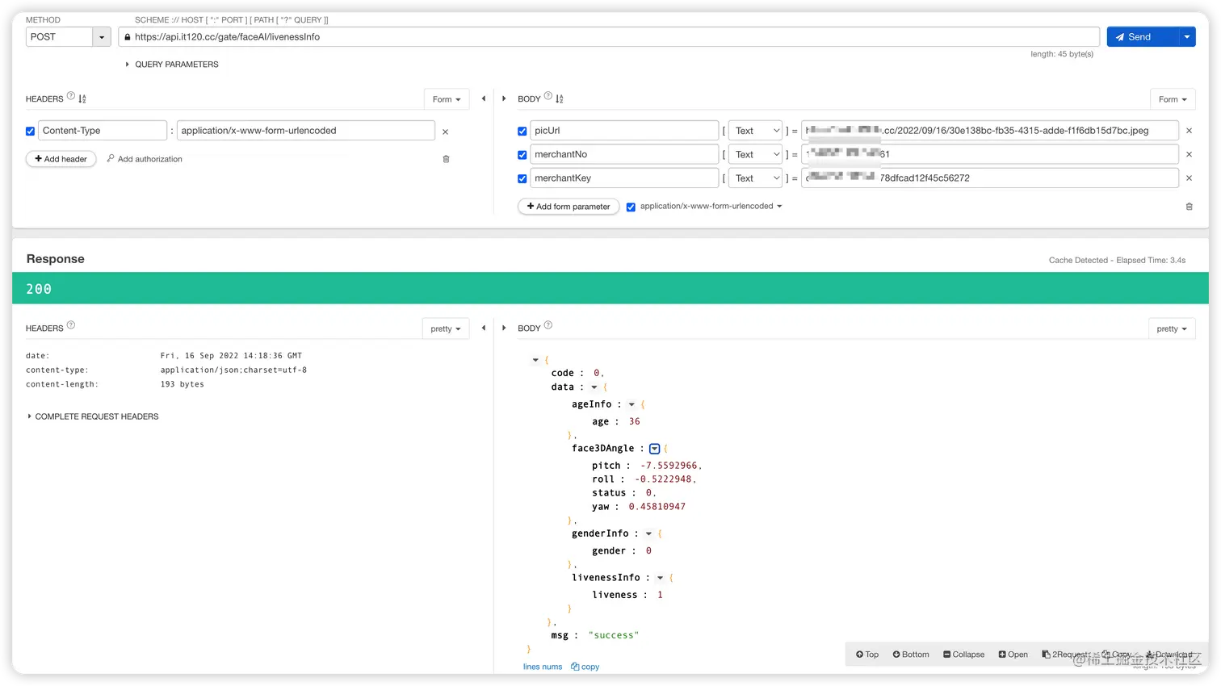Click the 2Request button
Viewport: 1221px width, 686px height.
[x=1066, y=655]
